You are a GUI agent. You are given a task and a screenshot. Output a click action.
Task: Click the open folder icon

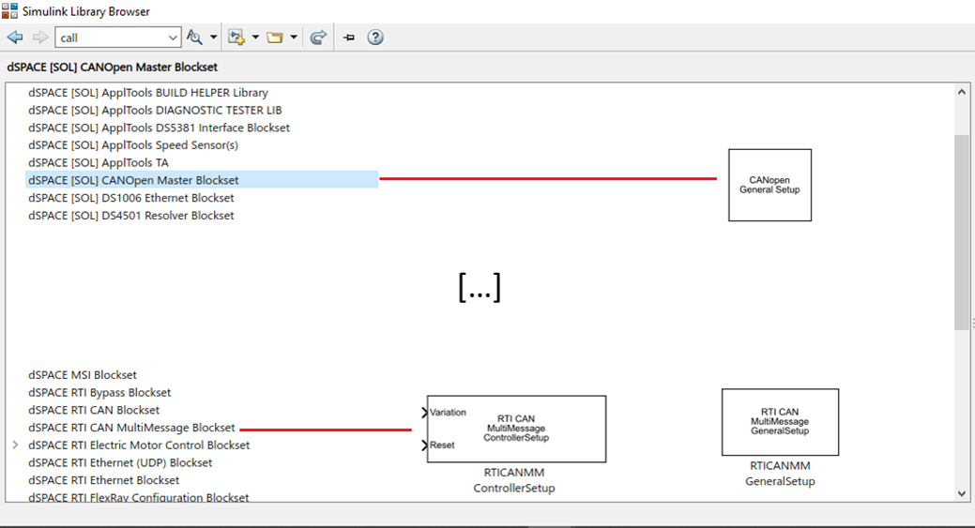pyautogui.click(x=275, y=38)
